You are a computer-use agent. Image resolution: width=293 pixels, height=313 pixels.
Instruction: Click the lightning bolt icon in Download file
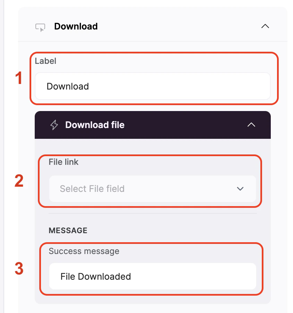(54, 125)
